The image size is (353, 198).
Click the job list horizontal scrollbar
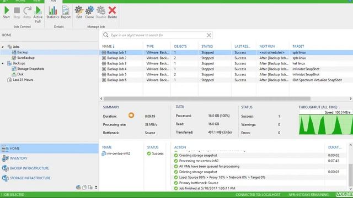click(207, 98)
